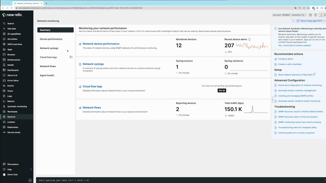The height and width of the screenshot is (183, 326).
Task: Click the info icon next to Recent device alerts
Action: (249, 39)
